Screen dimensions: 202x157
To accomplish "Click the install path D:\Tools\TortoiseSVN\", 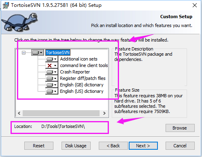I will tap(63, 126).
